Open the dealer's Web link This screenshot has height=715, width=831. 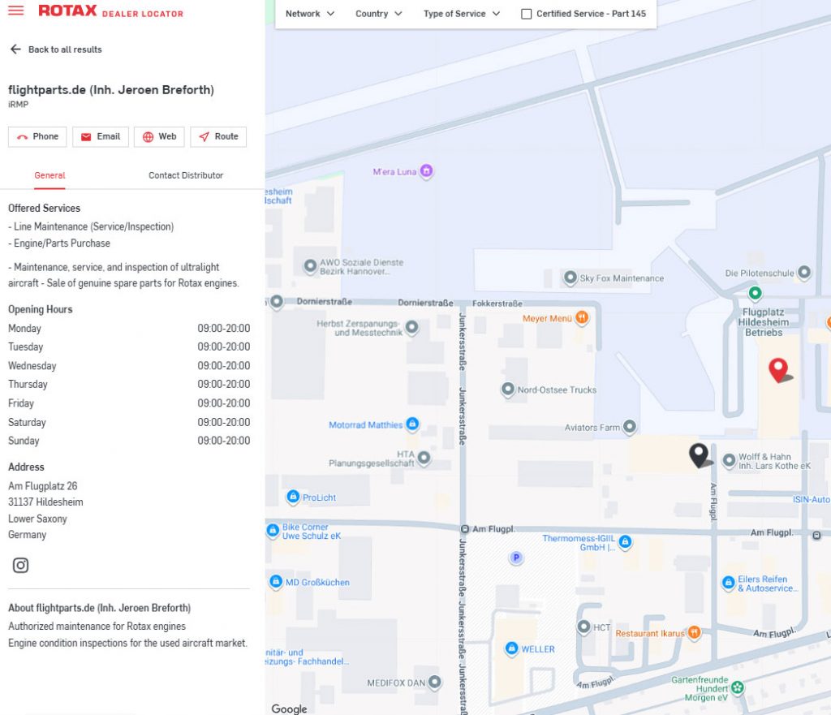(x=159, y=136)
